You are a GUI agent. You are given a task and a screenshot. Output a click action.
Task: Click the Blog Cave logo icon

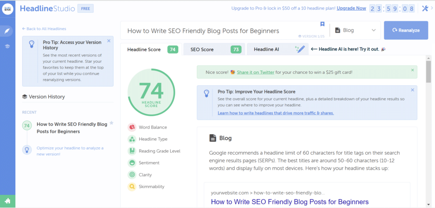(8, 9)
